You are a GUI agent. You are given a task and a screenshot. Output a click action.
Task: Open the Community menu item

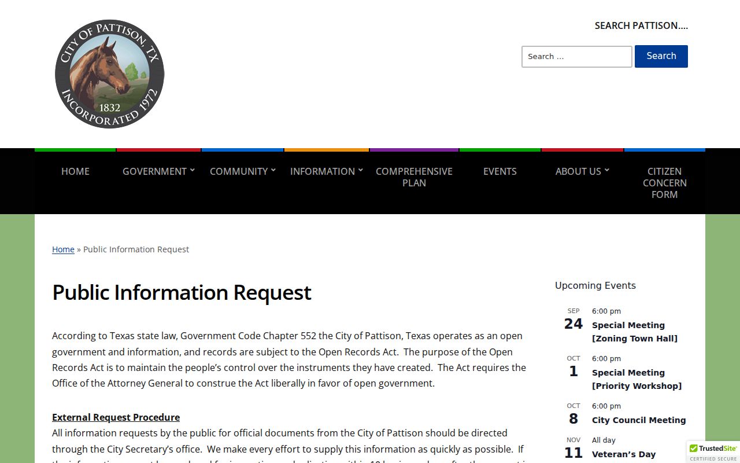(238, 171)
